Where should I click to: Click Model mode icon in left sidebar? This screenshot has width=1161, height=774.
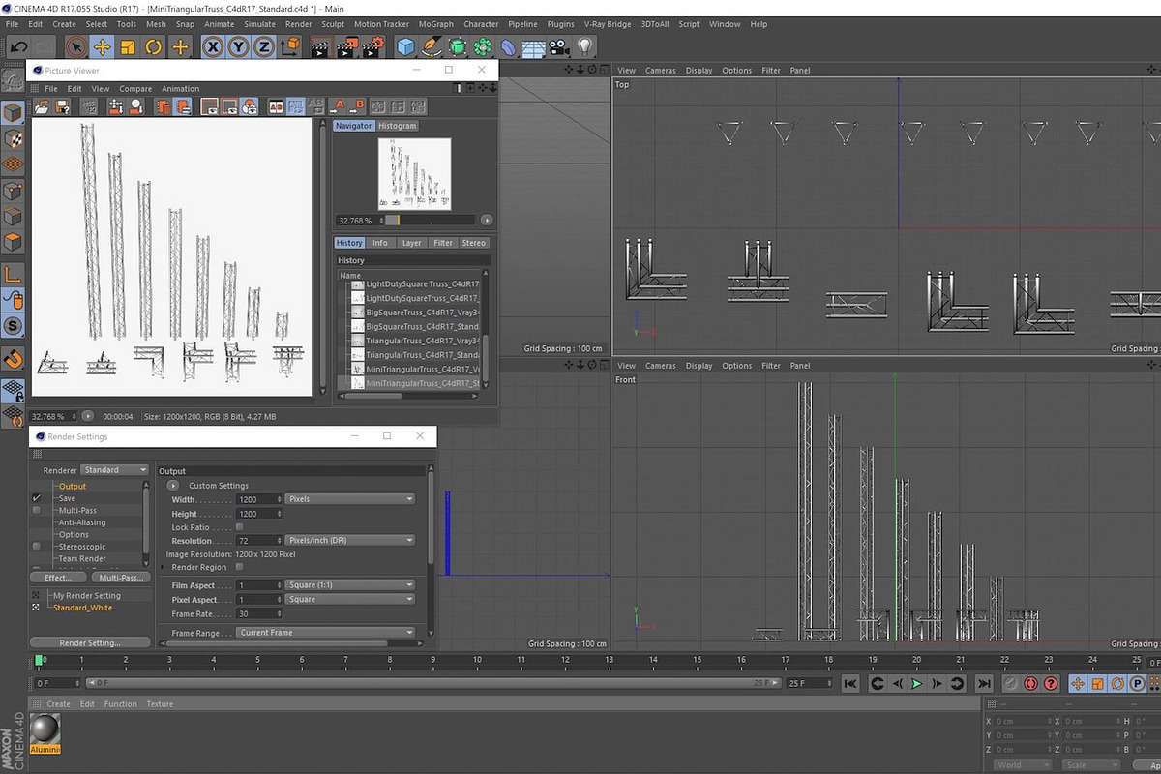pyautogui.click(x=13, y=113)
